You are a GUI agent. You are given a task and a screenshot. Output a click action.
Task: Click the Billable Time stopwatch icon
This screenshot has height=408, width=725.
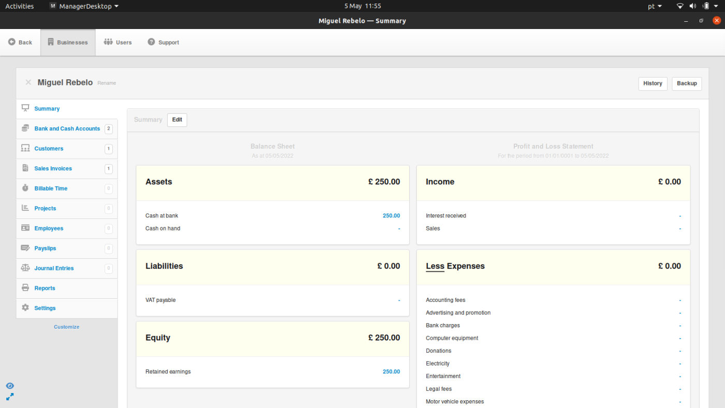25,188
